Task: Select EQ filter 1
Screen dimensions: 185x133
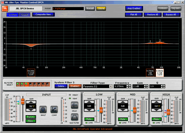Action: point(18,84)
